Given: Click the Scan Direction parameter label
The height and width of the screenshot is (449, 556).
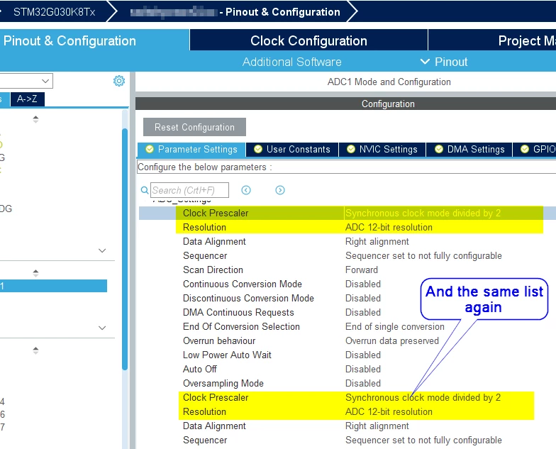Looking at the screenshot, I should (x=213, y=270).
